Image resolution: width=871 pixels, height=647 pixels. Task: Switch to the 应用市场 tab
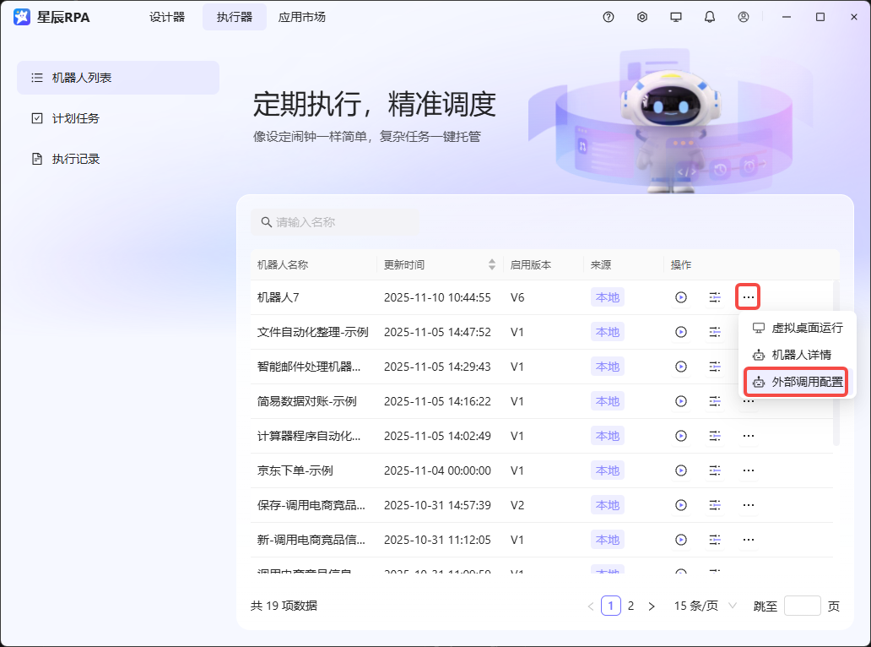click(x=301, y=16)
